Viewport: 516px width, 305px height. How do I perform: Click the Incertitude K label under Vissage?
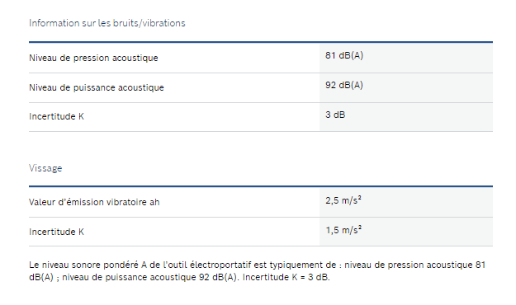pos(56,232)
